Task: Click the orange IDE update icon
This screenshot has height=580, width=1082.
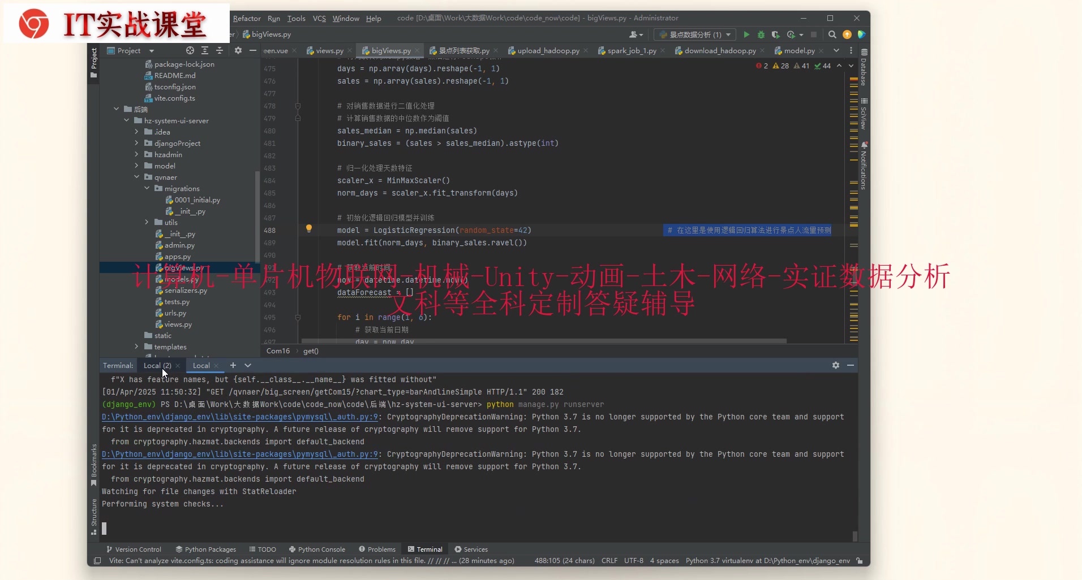Action: tap(847, 34)
